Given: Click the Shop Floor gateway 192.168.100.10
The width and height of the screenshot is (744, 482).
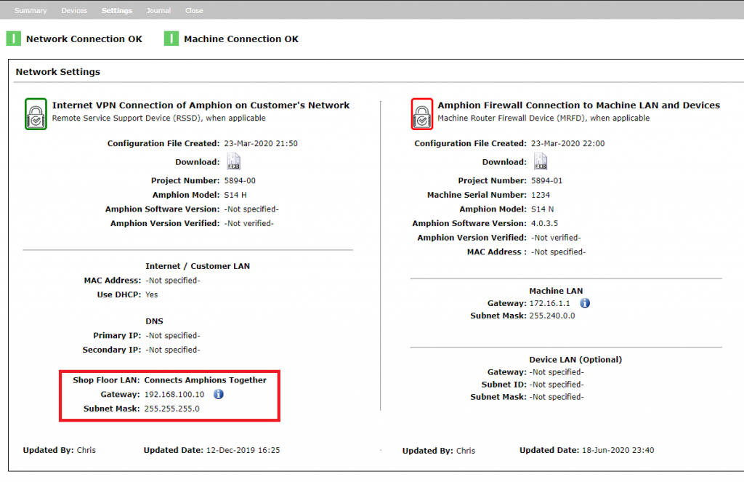Looking at the screenshot, I should [174, 394].
